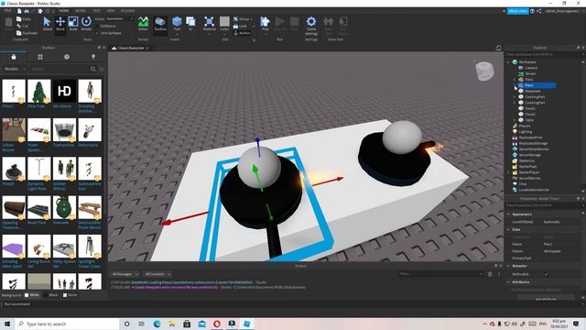Open the UI insert tool
This screenshot has width=586, height=330.
click(x=190, y=24)
